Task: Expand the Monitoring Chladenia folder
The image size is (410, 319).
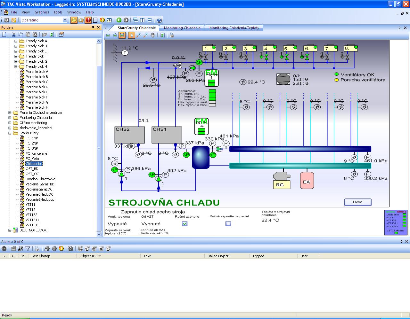Action: [10, 118]
